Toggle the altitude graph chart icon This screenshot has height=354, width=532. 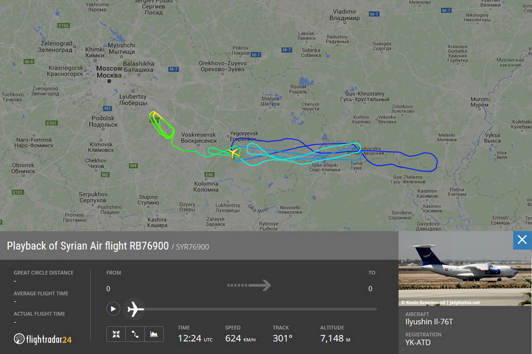click(x=154, y=334)
